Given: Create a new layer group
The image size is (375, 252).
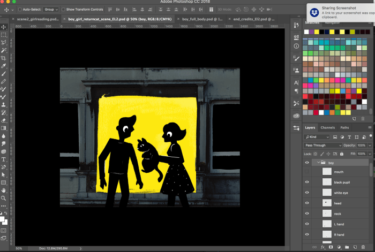Looking at the screenshot, I should (x=347, y=247).
